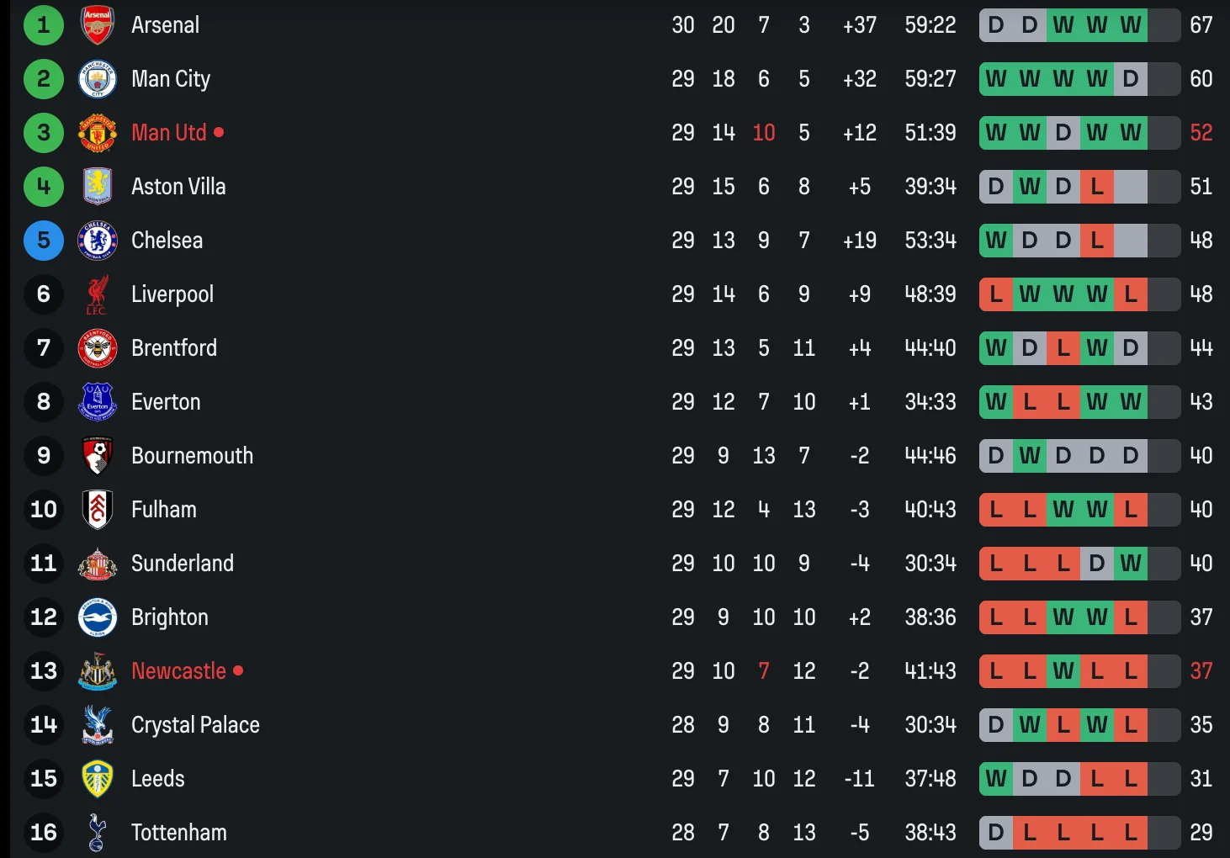Image resolution: width=1230 pixels, height=858 pixels.
Task: Click the live red dot beside Man Utd
Action: click(219, 133)
